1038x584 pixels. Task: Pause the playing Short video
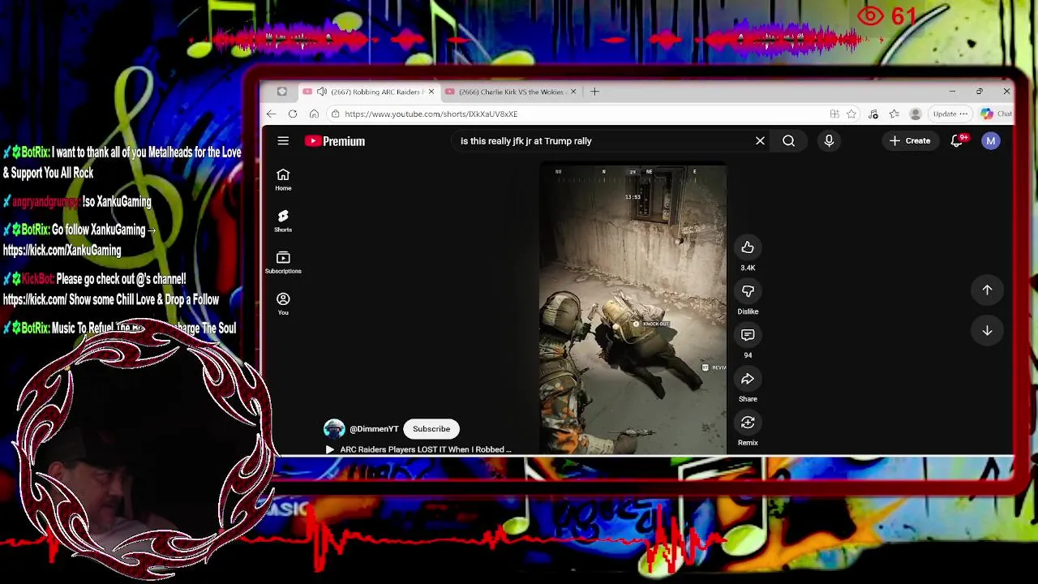[633, 309]
